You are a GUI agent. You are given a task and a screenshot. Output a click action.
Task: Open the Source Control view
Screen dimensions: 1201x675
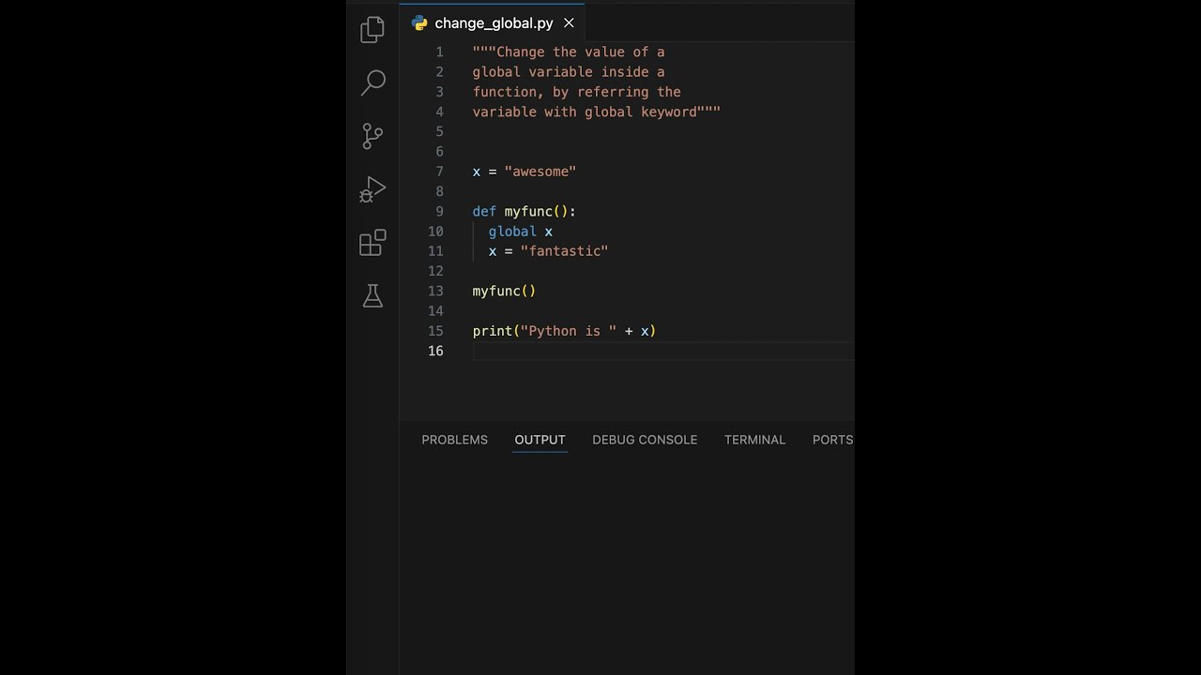tap(372, 136)
